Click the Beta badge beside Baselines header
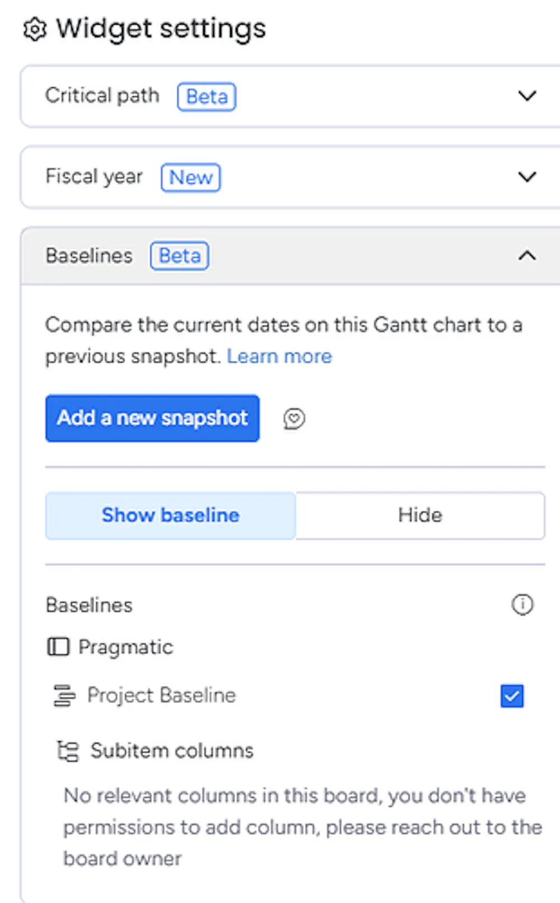Viewport: 560px width, 903px height. (179, 256)
